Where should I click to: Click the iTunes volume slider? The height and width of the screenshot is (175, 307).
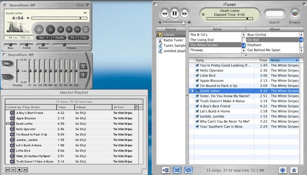(x=174, y=23)
